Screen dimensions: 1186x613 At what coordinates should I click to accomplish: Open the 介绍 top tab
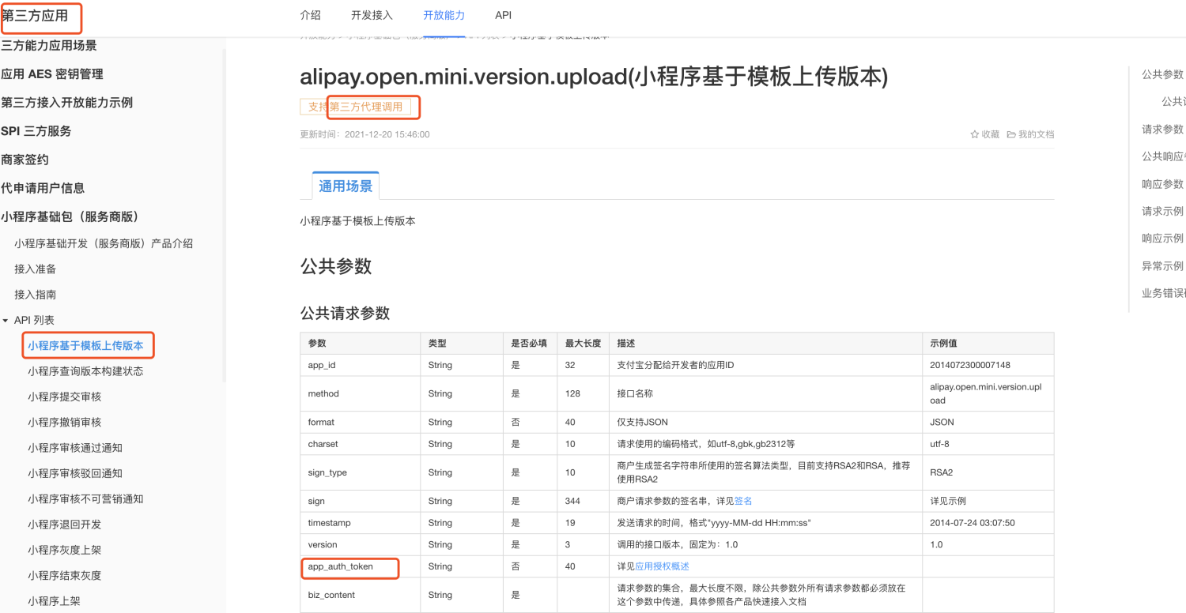point(311,15)
